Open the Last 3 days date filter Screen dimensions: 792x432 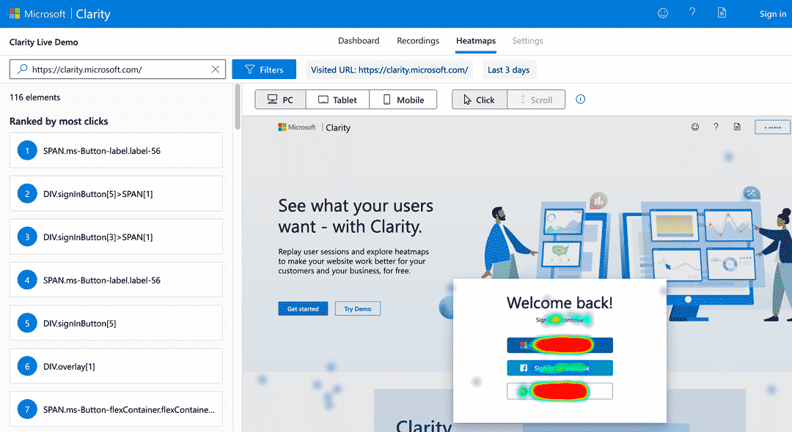pos(508,70)
